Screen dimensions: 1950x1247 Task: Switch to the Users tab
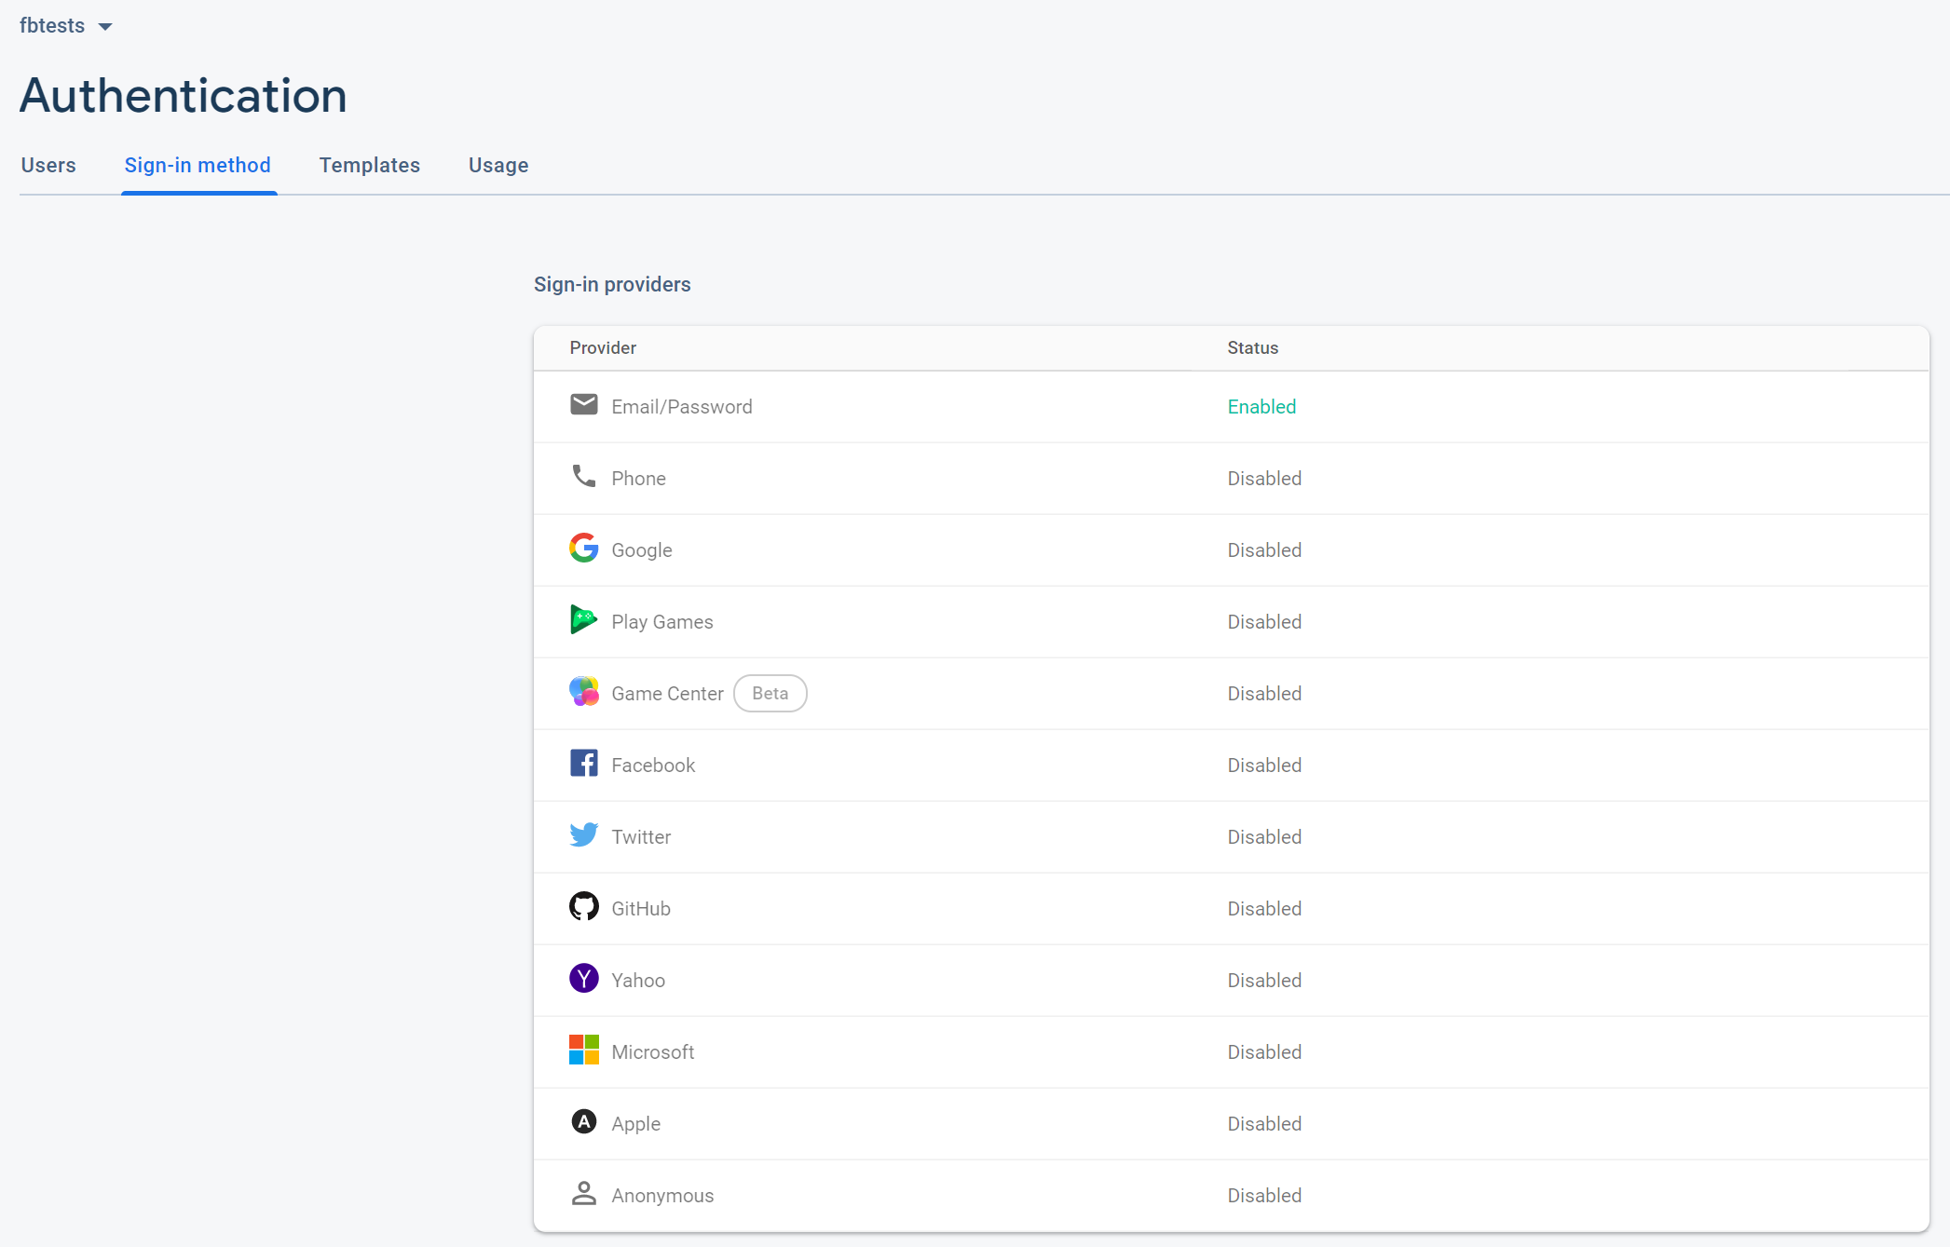(x=48, y=165)
